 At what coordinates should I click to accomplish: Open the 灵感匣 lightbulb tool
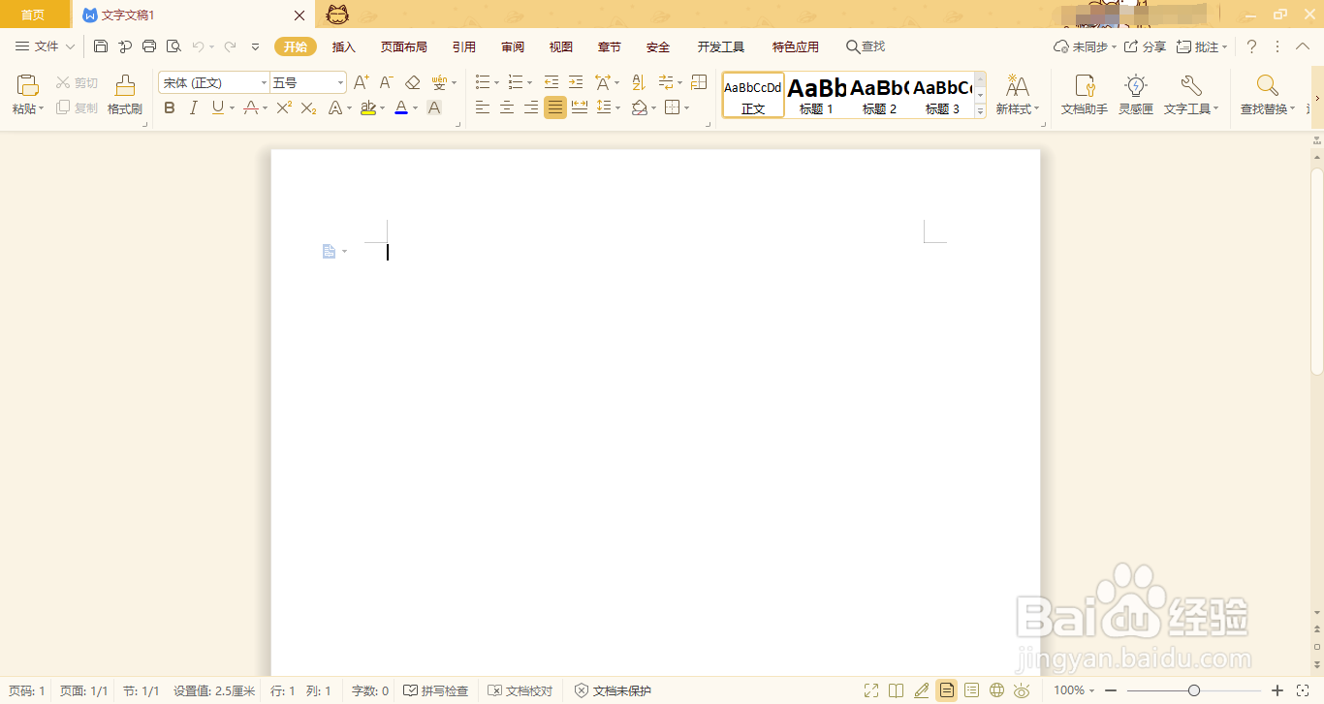[x=1136, y=96]
